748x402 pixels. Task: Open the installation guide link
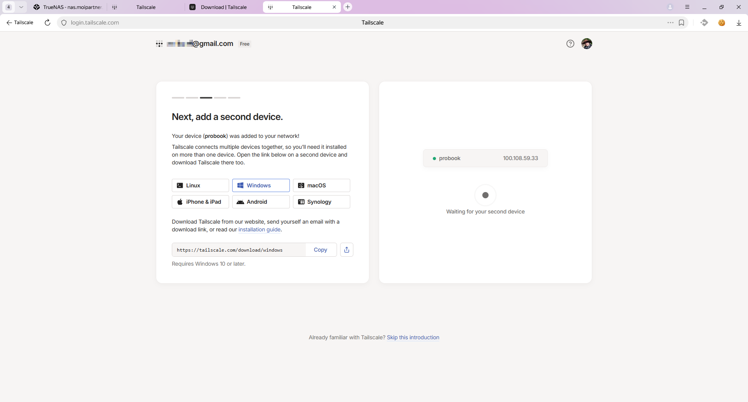coord(259,230)
